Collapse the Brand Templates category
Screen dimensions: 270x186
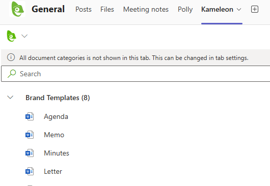10,98
